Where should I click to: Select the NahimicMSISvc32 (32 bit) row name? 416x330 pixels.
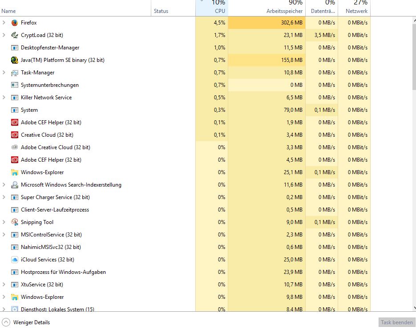tap(51, 248)
